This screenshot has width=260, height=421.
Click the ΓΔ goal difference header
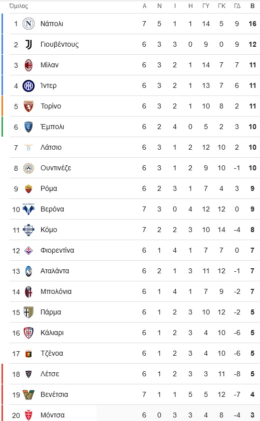[237, 6]
